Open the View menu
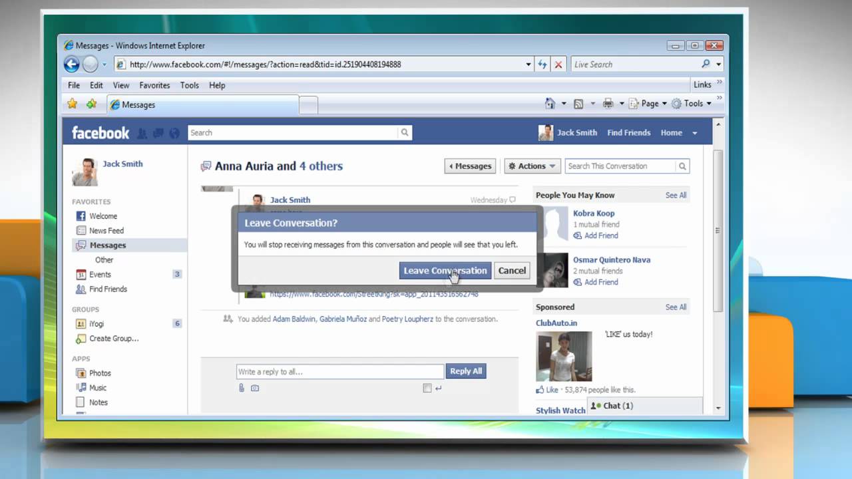The width and height of the screenshot is (852, 479). coord(121,85)
